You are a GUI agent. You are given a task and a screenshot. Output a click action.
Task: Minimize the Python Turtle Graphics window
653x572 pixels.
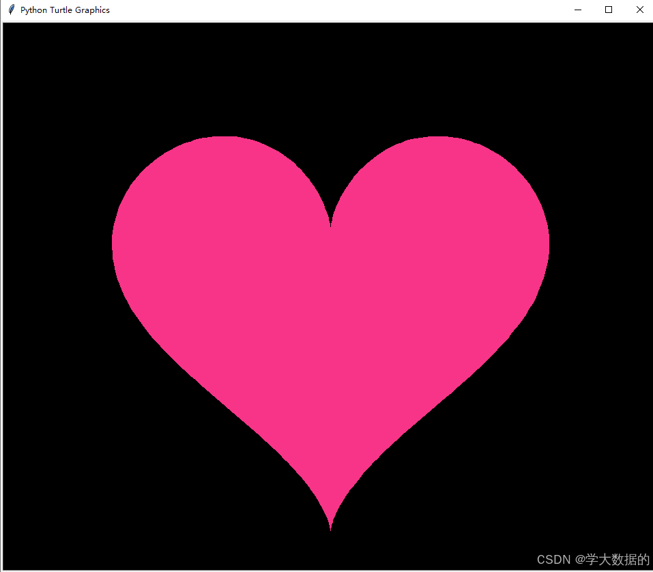578,10
